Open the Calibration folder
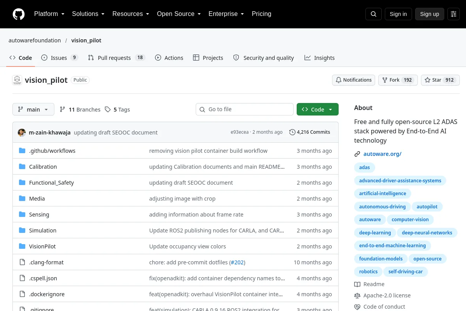Screen dimensions: 466x311 43,167
